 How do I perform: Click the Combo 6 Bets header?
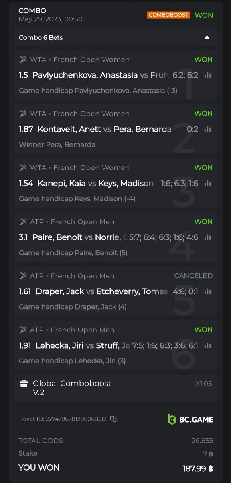point(115,37)
